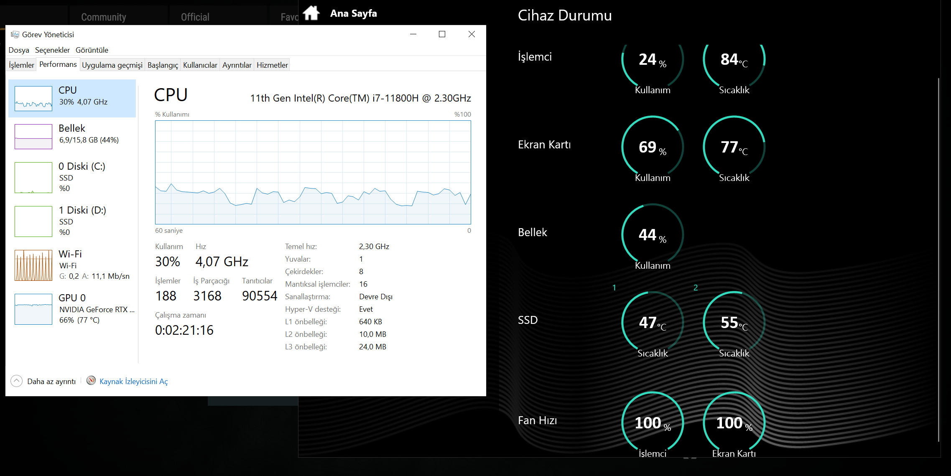This screenshot has width=951, height=476.
Task: Click the Sanallaştırma value 'Devre Dışı'
Action: 376,297
